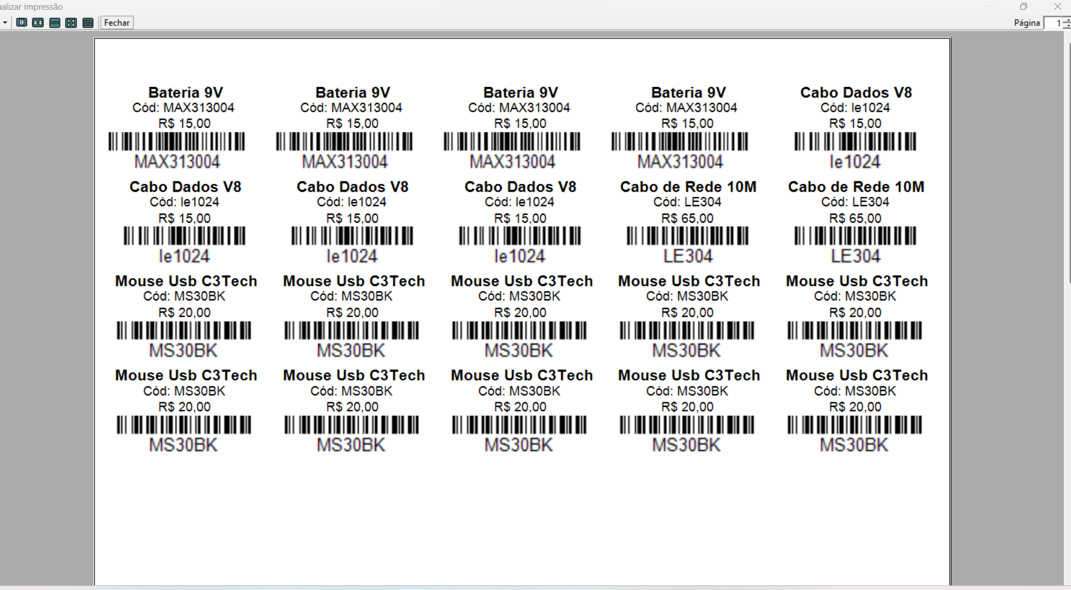Click the bottom-left MS30BK barcode
1071x590 pixels.
pyautogui.click(x=184, y=425)
